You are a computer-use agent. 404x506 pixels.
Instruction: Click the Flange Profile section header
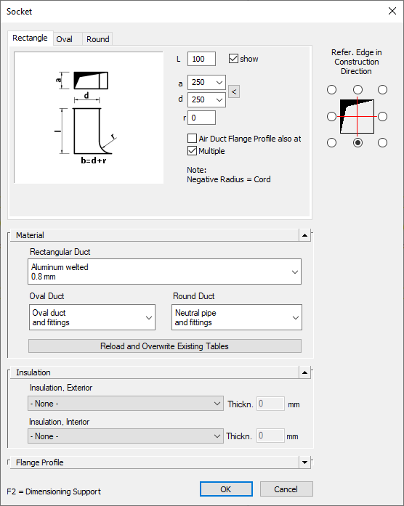coord(154,462)
